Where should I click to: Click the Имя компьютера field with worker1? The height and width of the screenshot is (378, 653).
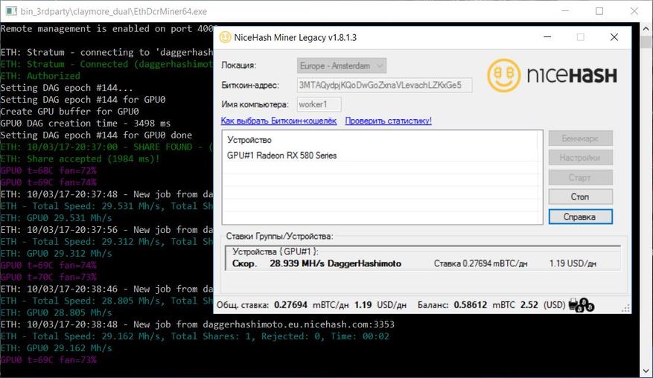(x=319, y=104)
